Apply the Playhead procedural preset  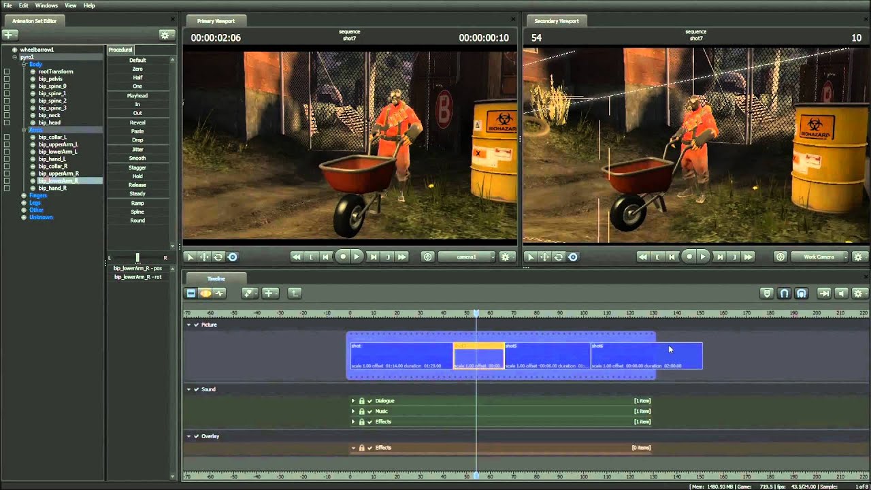137,96
